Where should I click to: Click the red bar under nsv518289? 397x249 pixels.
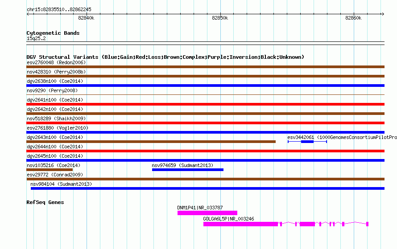pos(205,123)
